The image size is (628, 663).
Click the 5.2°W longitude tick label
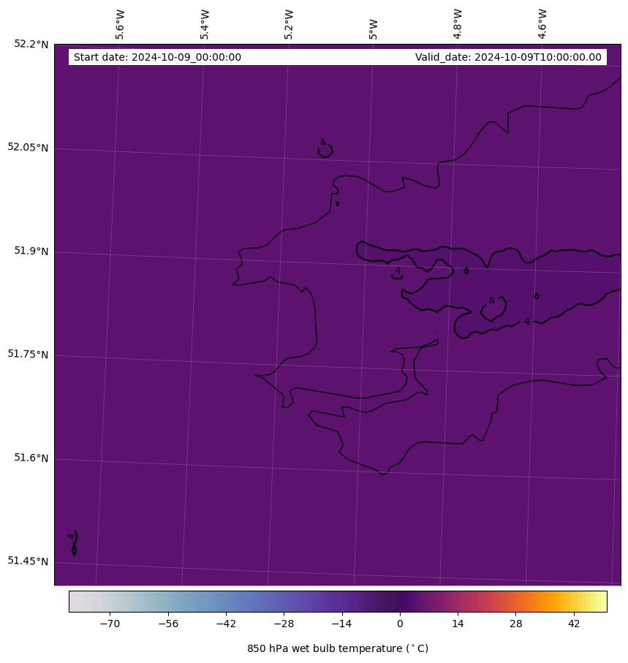[289, 24]
